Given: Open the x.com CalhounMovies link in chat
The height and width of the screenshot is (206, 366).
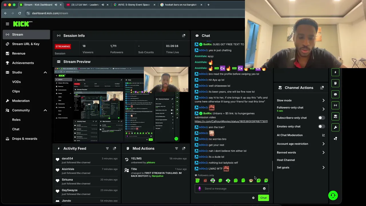Looking at the screenshot, I should [x=231, y=121].
